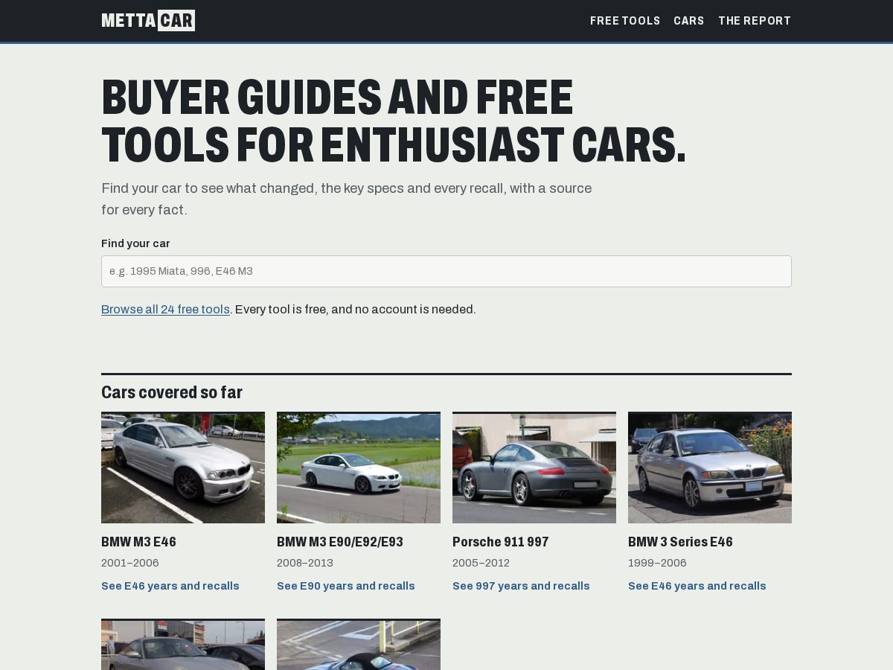Click the 2001–2006 year range text
Viewport: 893px width, 670px height.
pyautogui.click(x=130, y=563)
